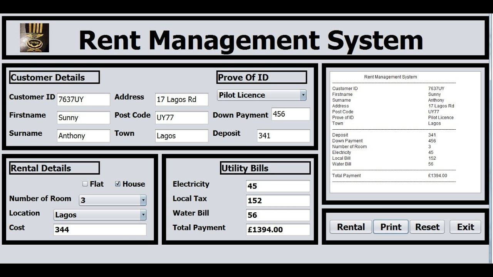Expand the Number of Room dropdown

112,200
